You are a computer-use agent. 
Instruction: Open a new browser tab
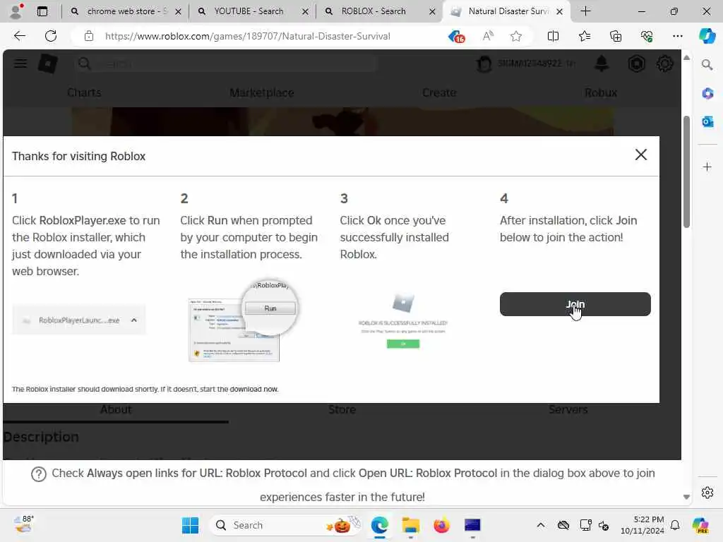pos(585,11)
